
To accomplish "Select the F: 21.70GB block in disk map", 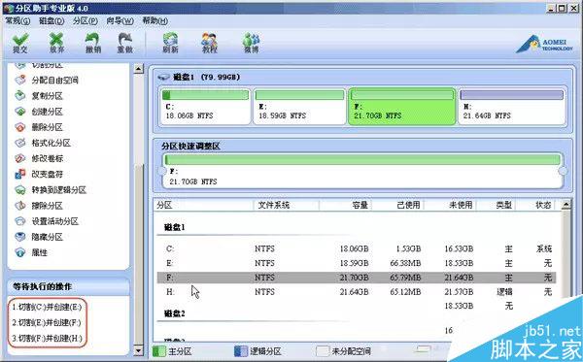I will point(402,106).
